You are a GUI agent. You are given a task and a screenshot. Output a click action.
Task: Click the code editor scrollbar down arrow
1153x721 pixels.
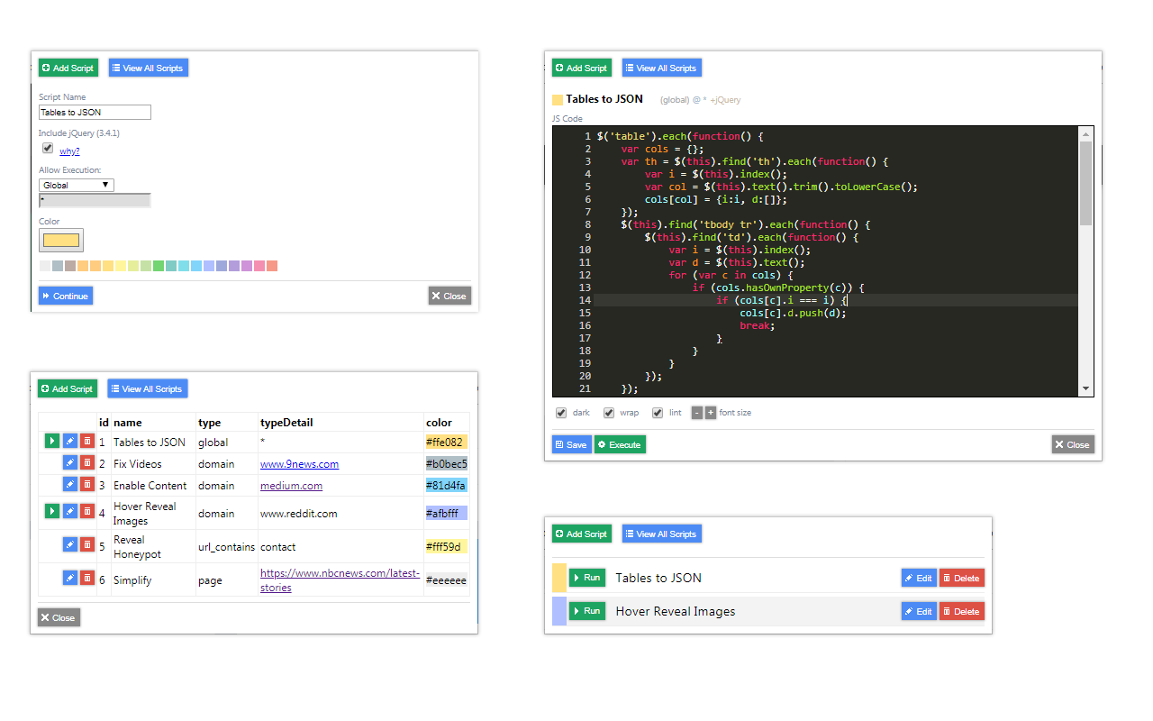pyautogui.click(x=1085, y=388)
